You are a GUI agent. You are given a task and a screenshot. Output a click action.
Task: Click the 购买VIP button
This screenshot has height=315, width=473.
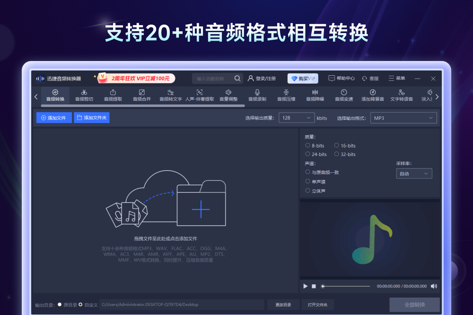[x=303, y=79]
